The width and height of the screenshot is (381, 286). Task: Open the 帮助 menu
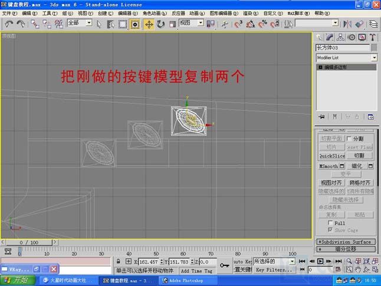pyautogui.click(x=322, y=14)
